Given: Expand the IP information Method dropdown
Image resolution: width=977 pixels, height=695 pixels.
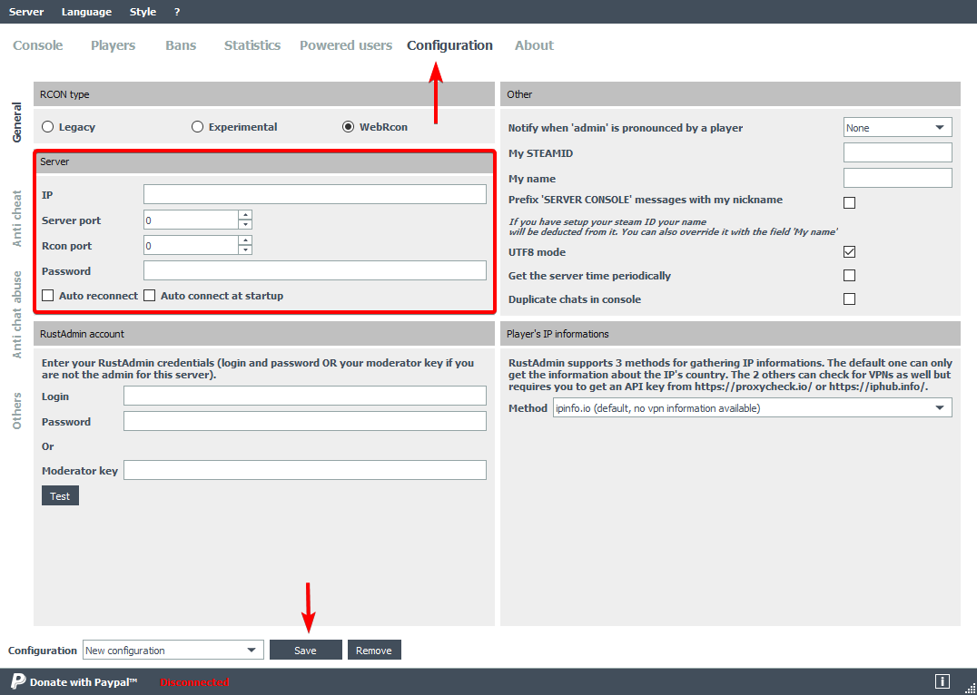Looking at the screenshot, I should 752,408.
